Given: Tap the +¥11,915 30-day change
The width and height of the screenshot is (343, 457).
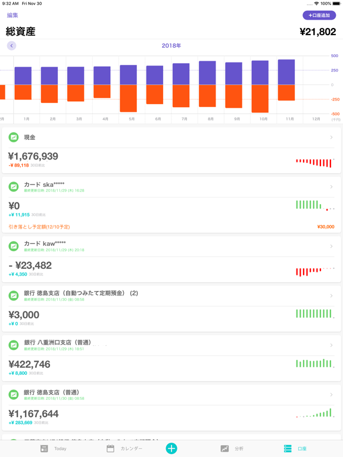Looking at the screenshot, I should 19,215.
